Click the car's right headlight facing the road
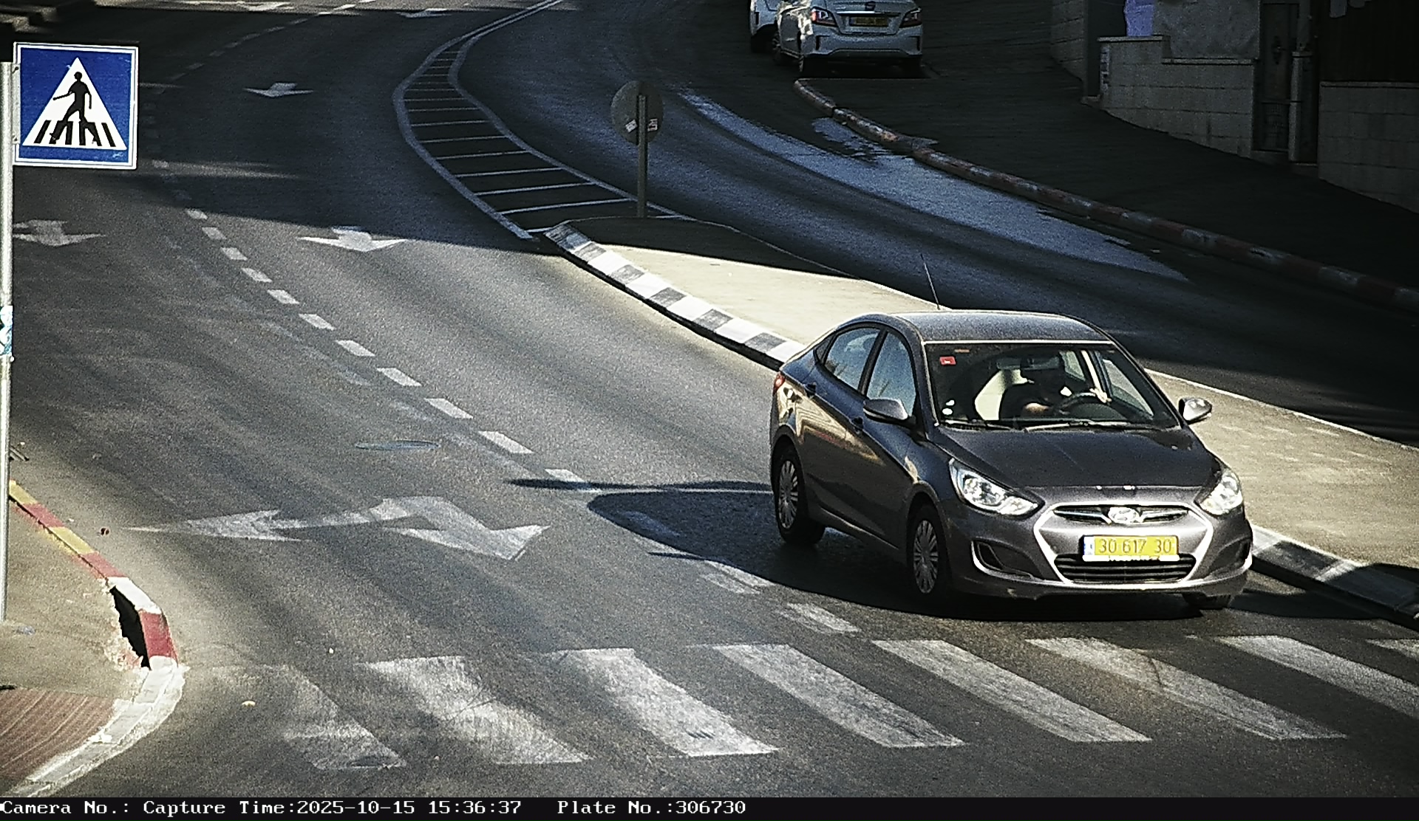Image resolution: width=1419 pixels, height=821 pixels. [x=990, y=492]
